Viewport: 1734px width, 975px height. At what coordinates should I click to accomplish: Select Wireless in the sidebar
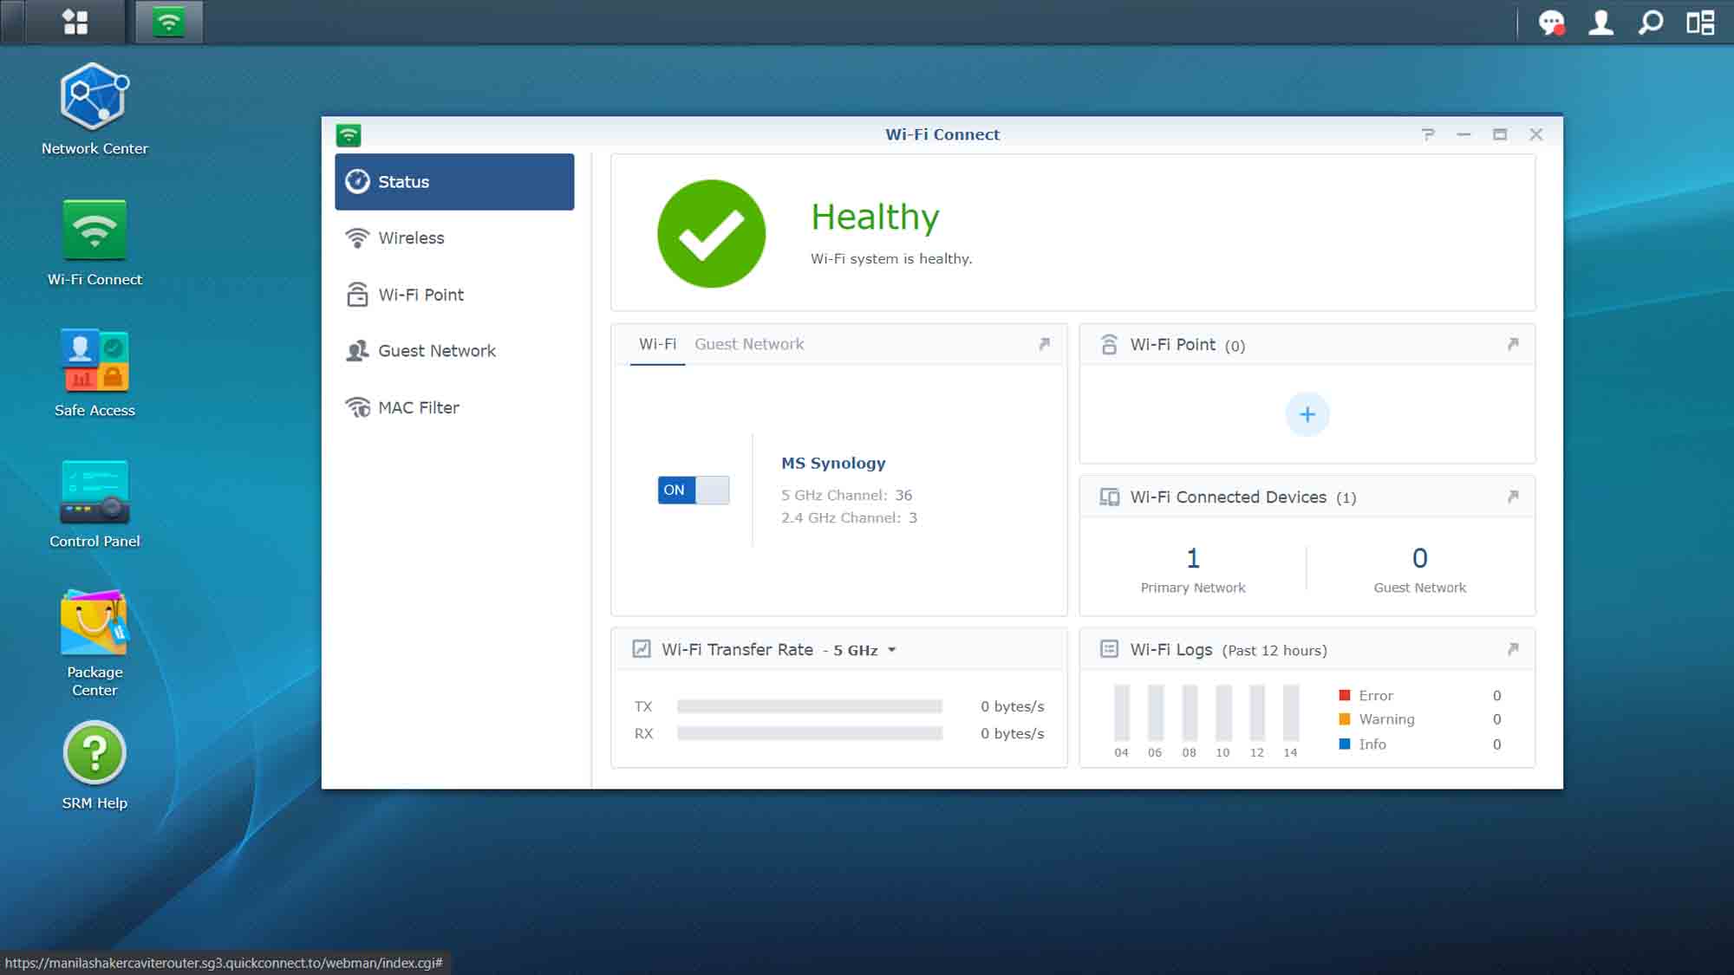pos(454,238)
